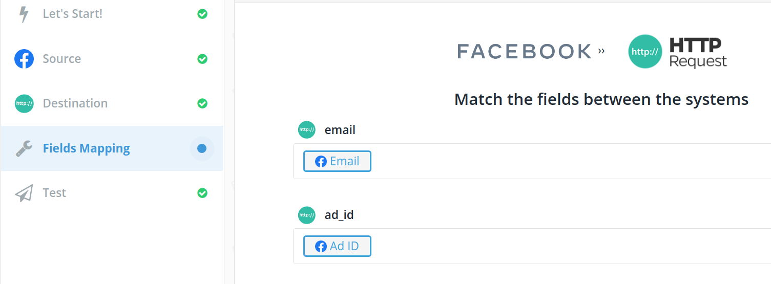
Task: Click the green checkmark for Let's Start
Action: coord(202,14)
